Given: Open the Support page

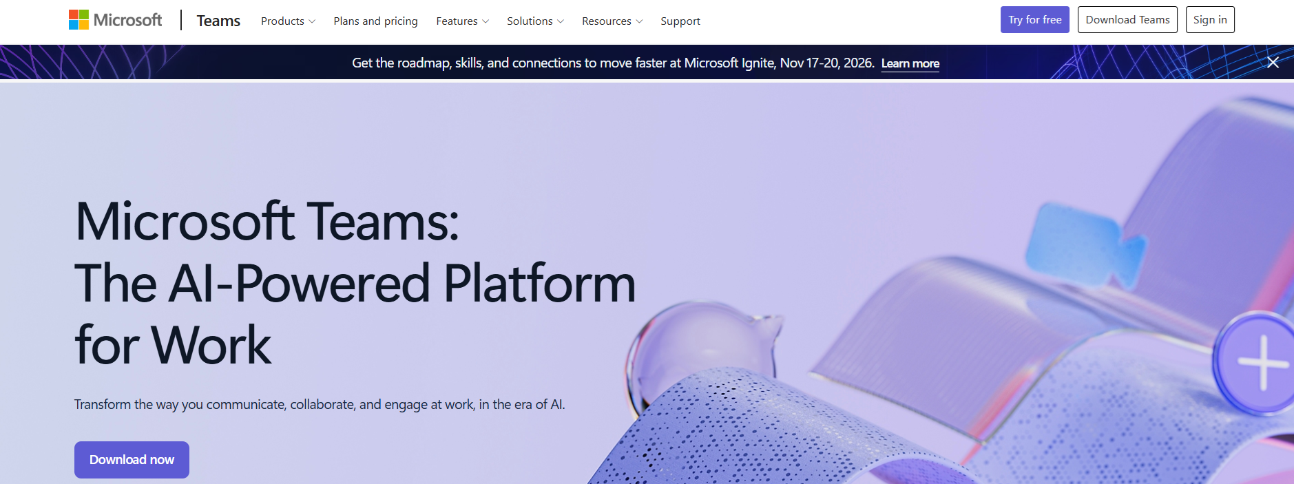Looking at the screenshot, I should coord(680,21).
